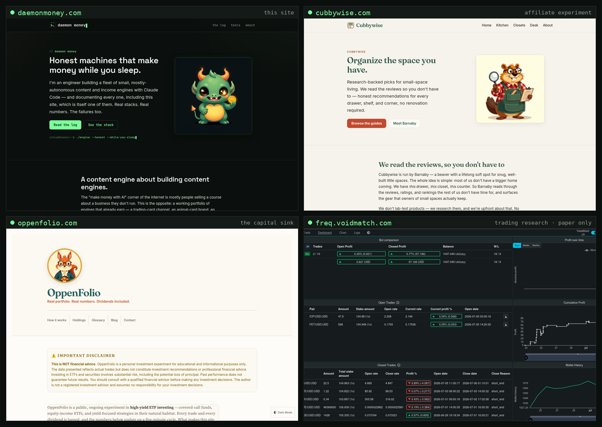Open the Chart tab in the trading panel
Image resolution: width=602 pixels, height=427 pixels.
(343, 233)
